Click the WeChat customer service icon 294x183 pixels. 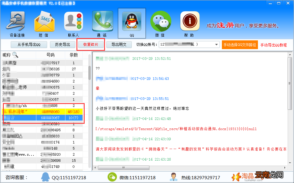(112, 177)
